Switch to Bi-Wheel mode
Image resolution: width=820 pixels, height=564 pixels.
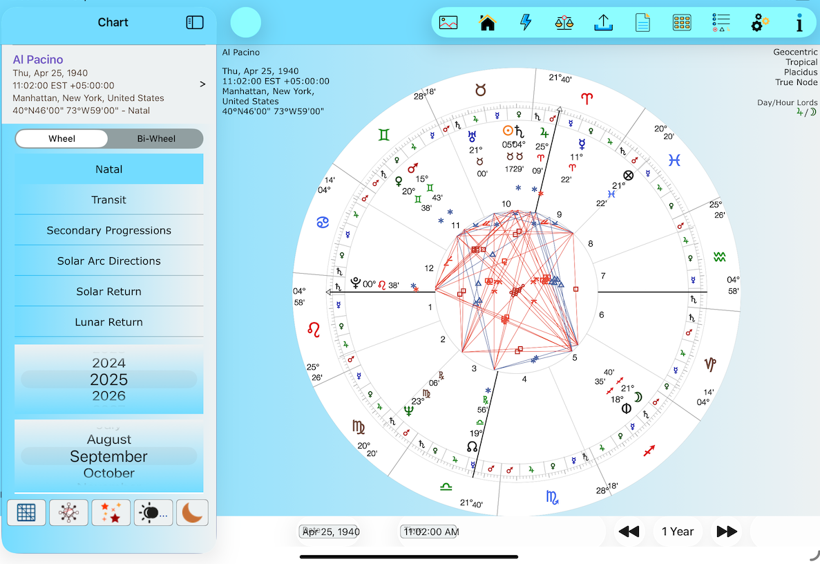click(x=156, y=138)
